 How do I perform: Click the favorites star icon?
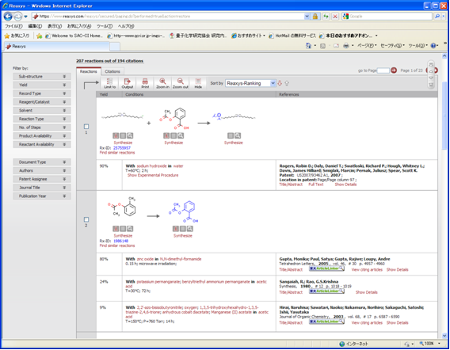tap(7, 36)
